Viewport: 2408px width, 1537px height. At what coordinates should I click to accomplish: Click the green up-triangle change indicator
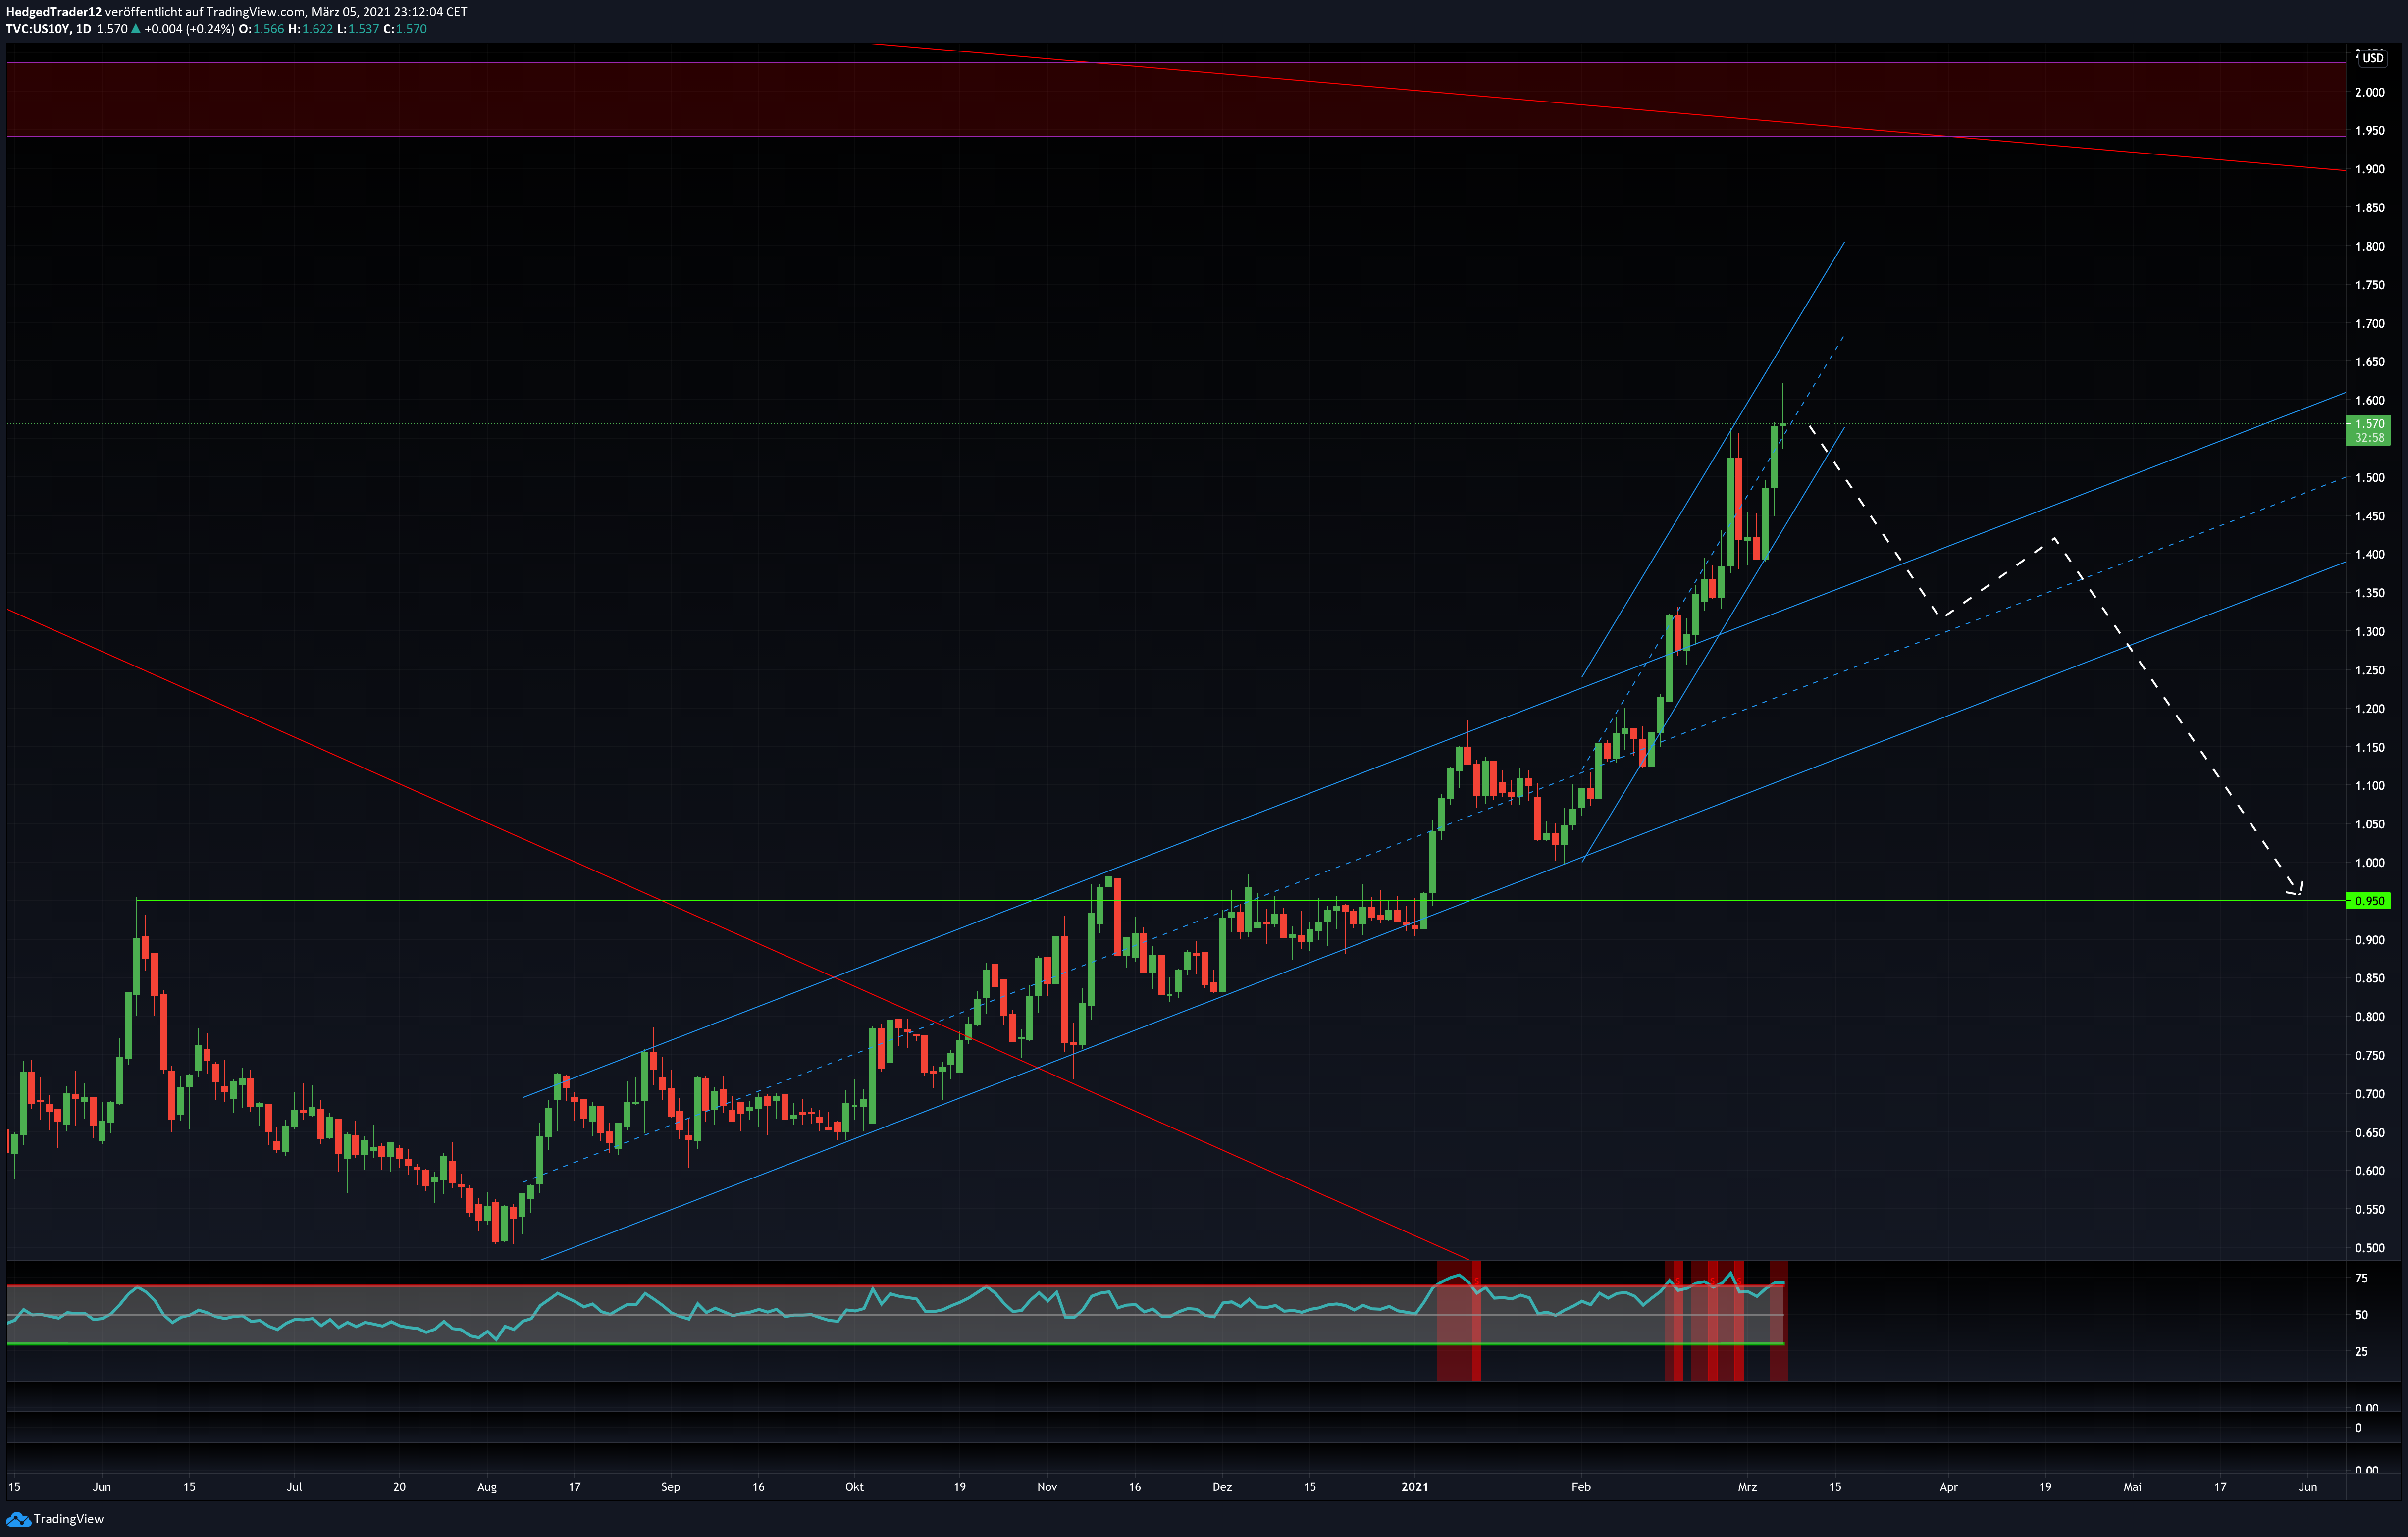[136, 29]
